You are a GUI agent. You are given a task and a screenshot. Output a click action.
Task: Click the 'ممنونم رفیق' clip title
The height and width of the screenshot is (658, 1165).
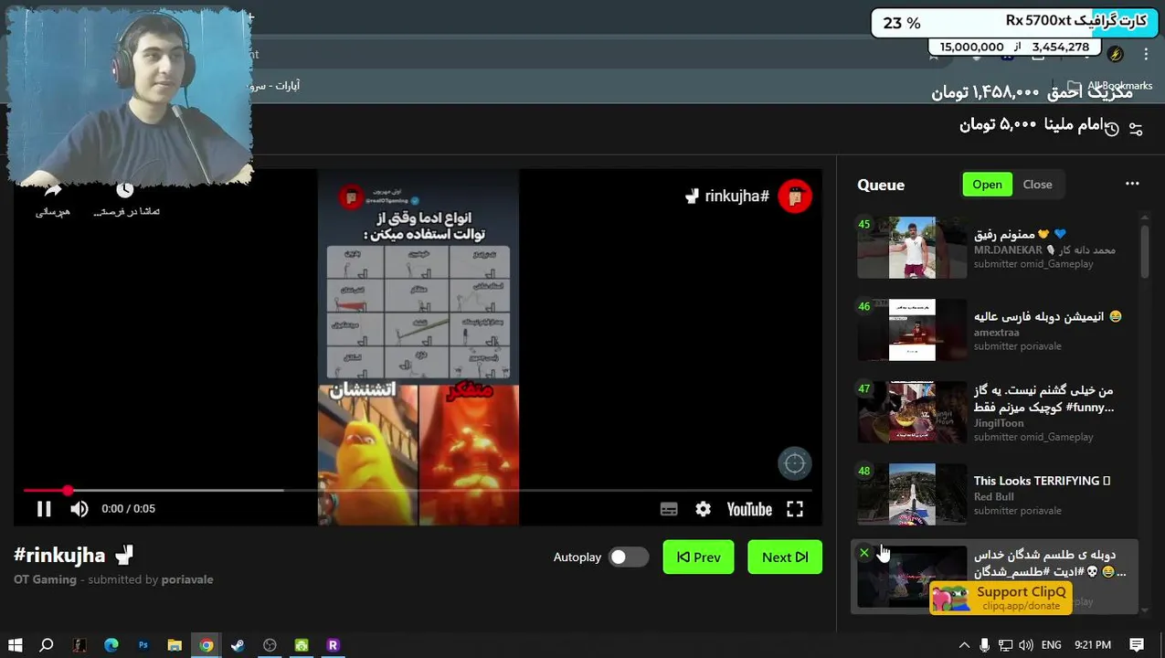1020,234
